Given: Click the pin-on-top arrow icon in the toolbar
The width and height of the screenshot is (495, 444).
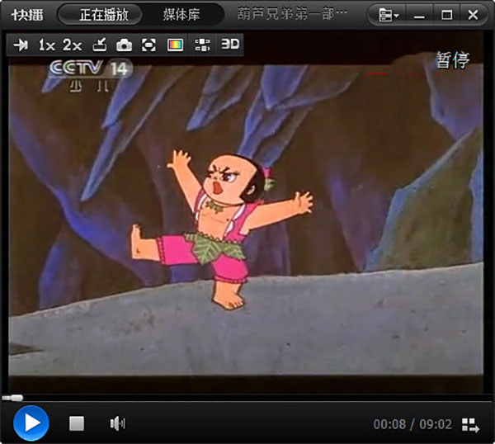Looking at the screenshot, I should 21,45.
